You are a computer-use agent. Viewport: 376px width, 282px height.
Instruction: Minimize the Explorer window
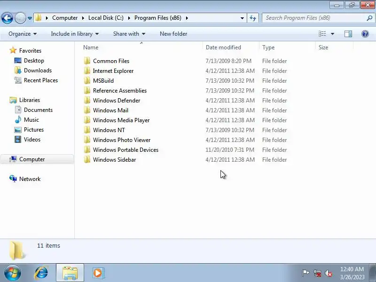[x=337, y=5]
